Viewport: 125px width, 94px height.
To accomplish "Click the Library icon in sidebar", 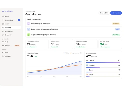I will [x=3, y=24].
